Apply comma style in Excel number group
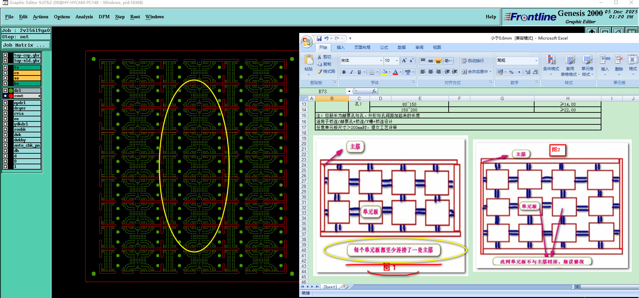 point(519,72)
